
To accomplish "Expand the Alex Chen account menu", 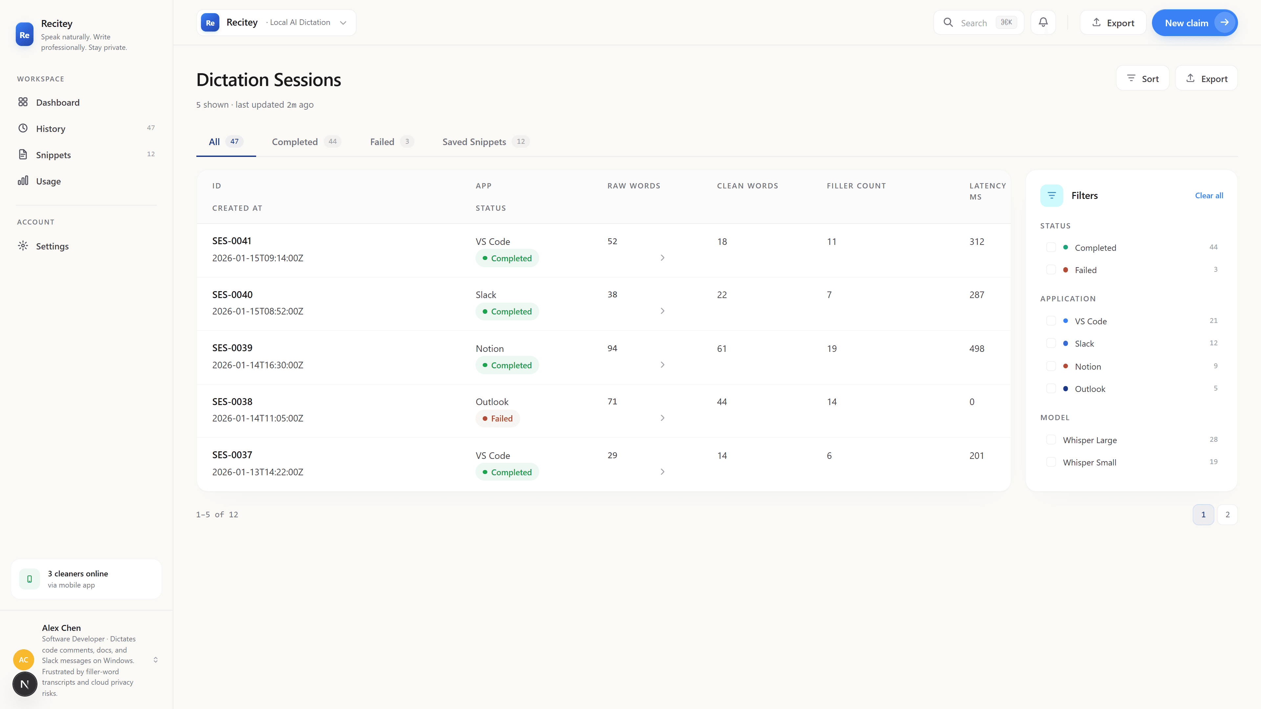I will point(155,659).
